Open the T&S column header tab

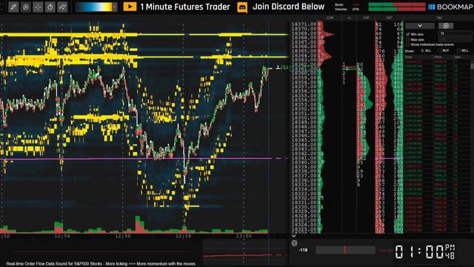[439, 18]
